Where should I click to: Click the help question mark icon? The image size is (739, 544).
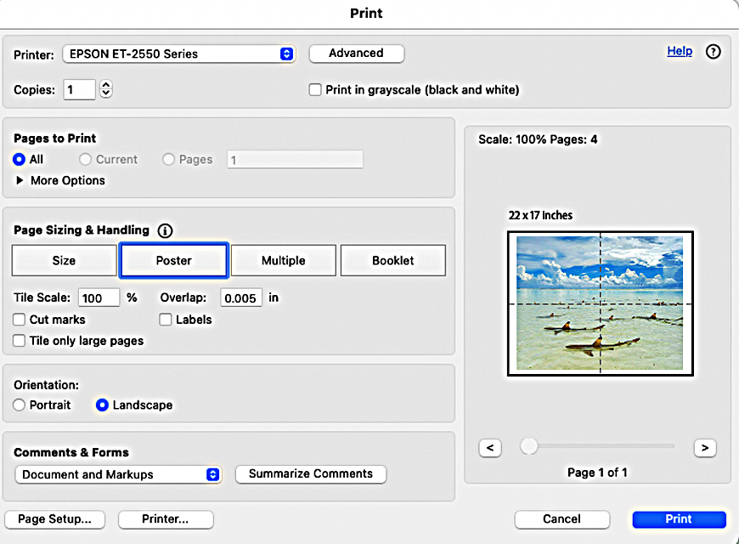click(714, 52)
